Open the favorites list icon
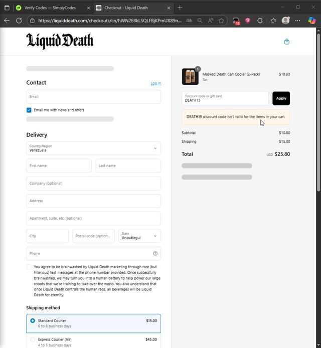This screenshot has height=348, width=321. pos(273,21)
